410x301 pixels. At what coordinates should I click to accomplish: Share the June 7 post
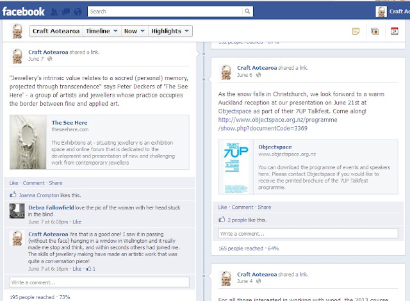[x=56, y=183]
